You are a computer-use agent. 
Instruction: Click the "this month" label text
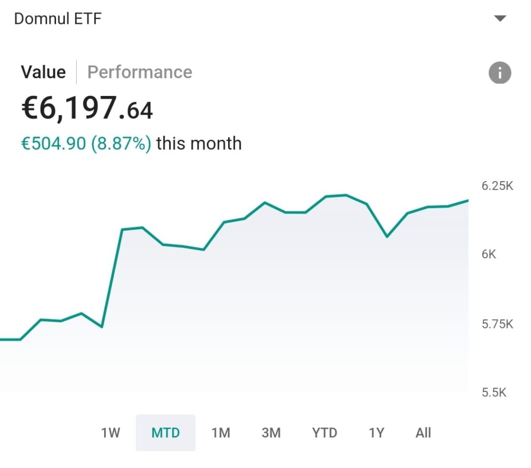tap(199, 143)
